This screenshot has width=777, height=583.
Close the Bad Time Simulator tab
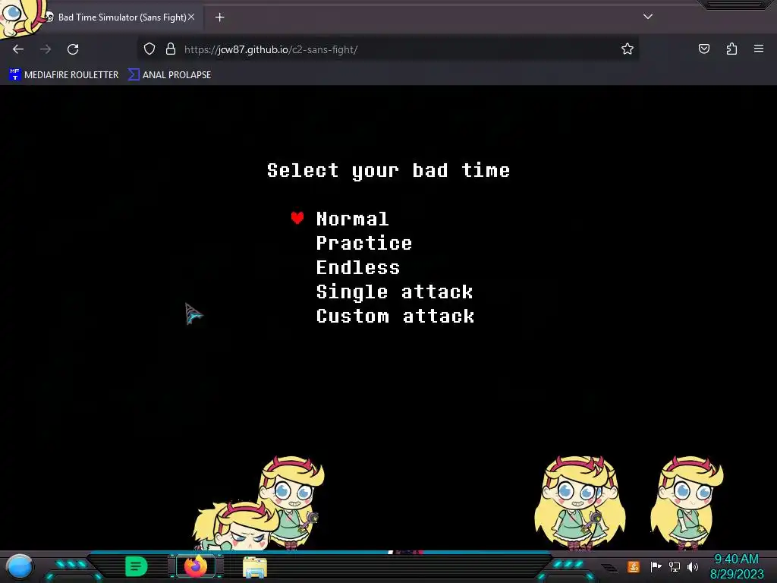(x=191, y=17)
